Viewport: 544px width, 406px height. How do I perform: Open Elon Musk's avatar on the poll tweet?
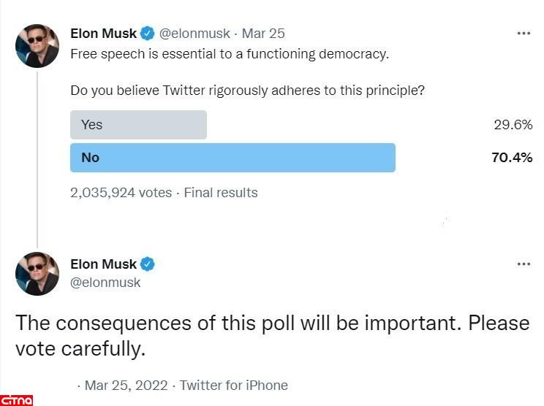[x=37, y=47]
